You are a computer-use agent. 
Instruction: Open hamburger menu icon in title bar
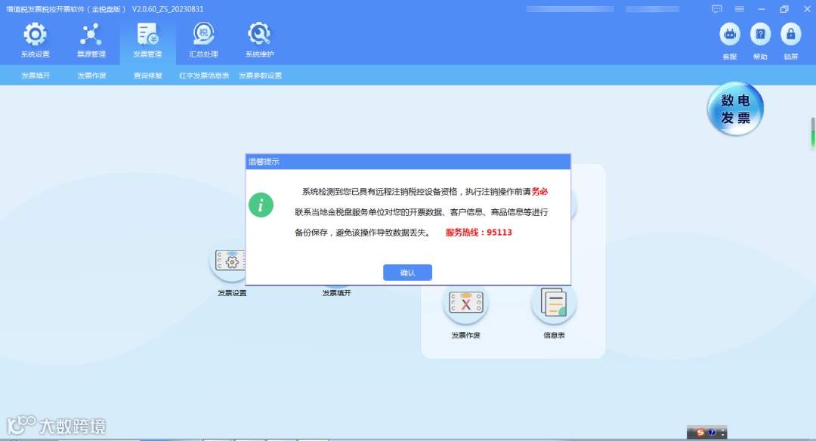tap(739, 9)
